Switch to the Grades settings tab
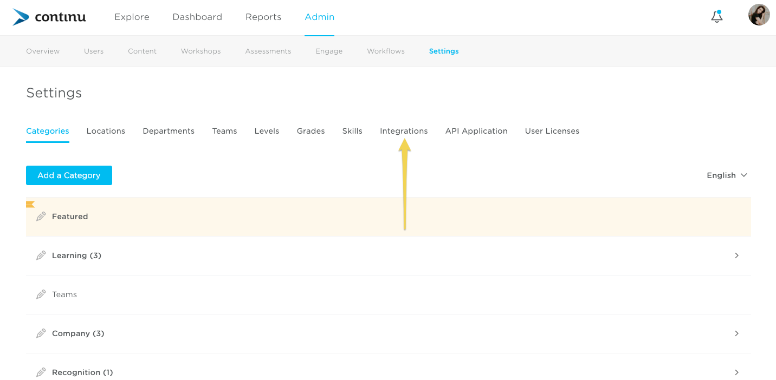 [311, 131]
